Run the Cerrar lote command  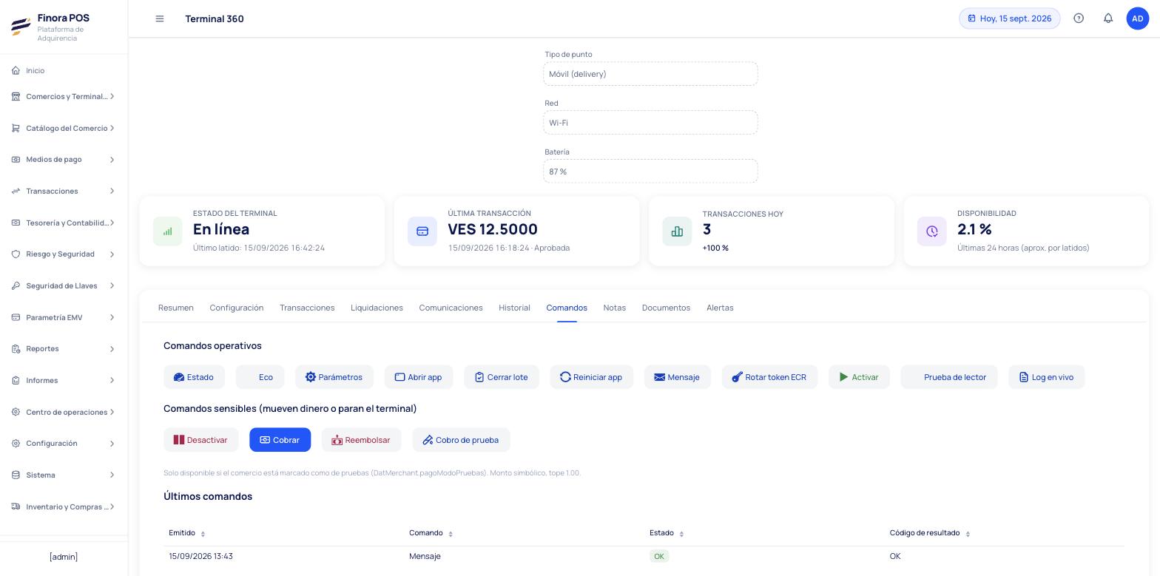pyautogui.click(x=502, y=377)
